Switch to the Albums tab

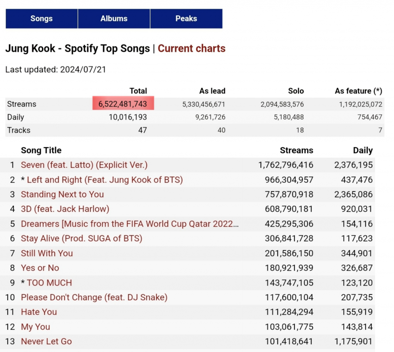(x=114, y=18)
